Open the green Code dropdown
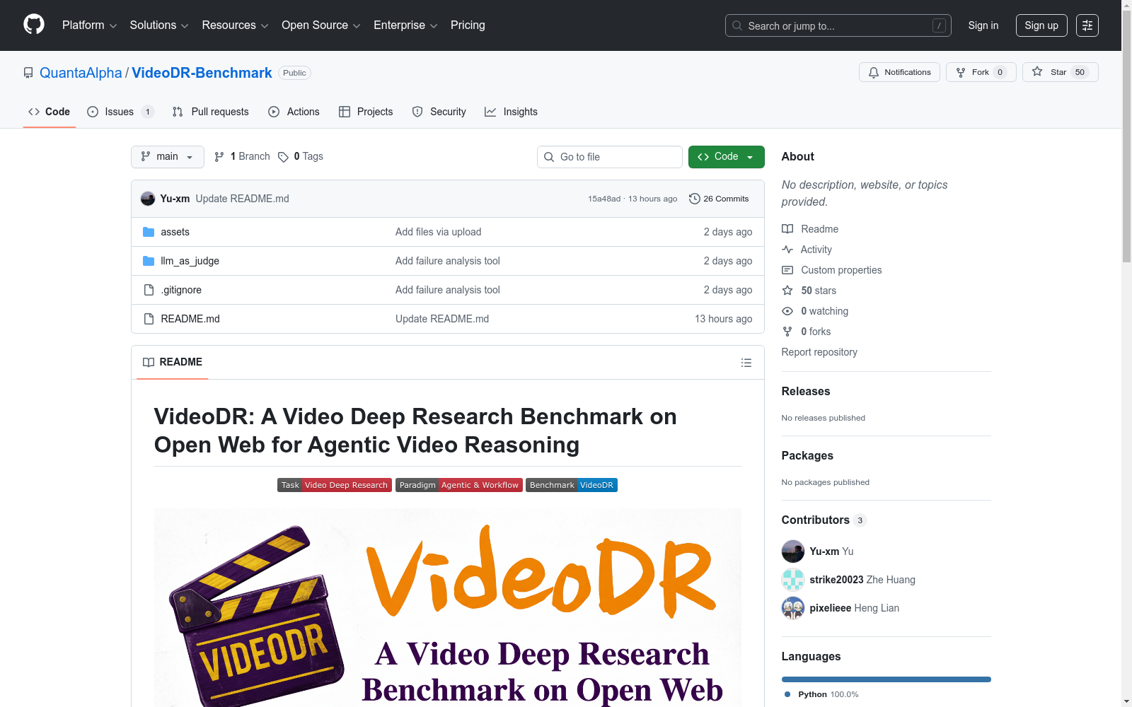This screenshot has height=707, width=1132. (727, 157)
